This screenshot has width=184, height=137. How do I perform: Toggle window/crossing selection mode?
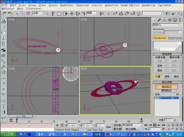65,14
